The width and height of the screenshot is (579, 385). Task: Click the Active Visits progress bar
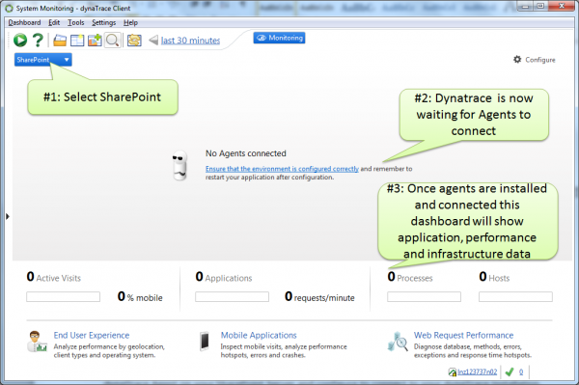click(63, 297)
